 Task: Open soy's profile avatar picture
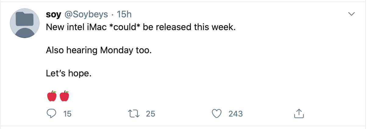(x=25, y=23)
